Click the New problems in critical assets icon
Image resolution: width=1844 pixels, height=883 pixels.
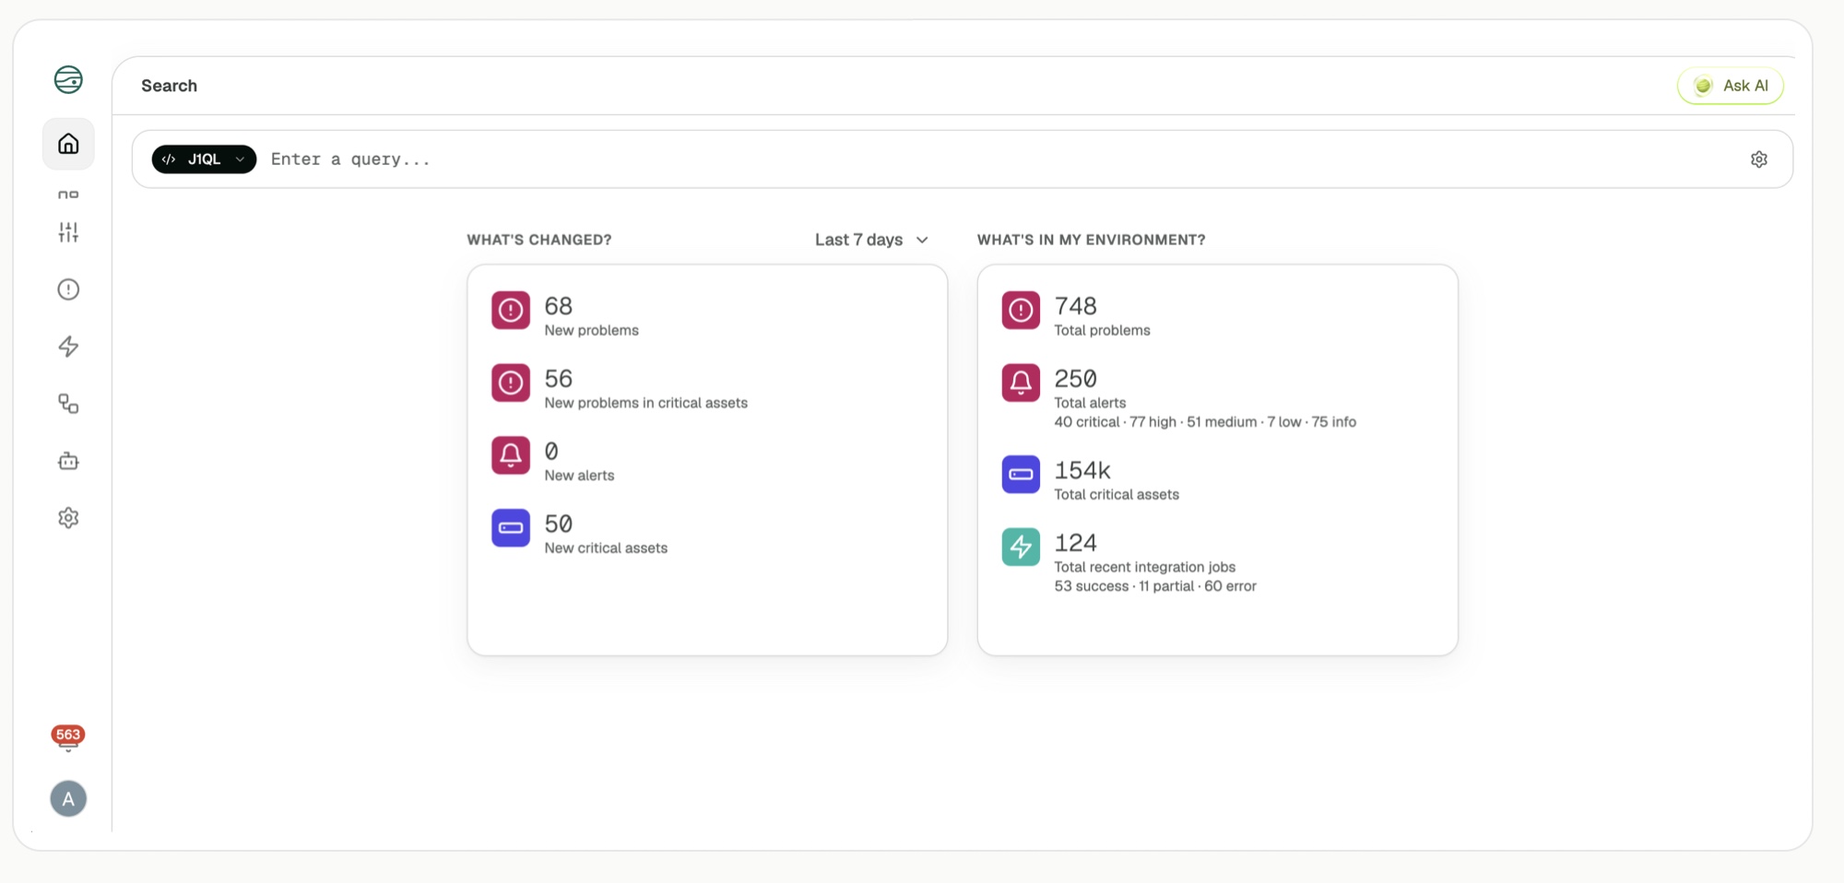tap(511, 383)
